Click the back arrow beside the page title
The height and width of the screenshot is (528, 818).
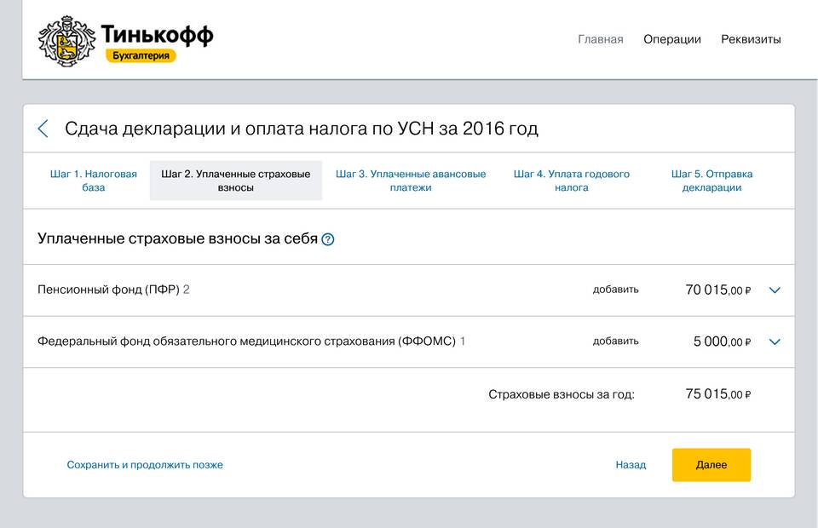point(43,129)
